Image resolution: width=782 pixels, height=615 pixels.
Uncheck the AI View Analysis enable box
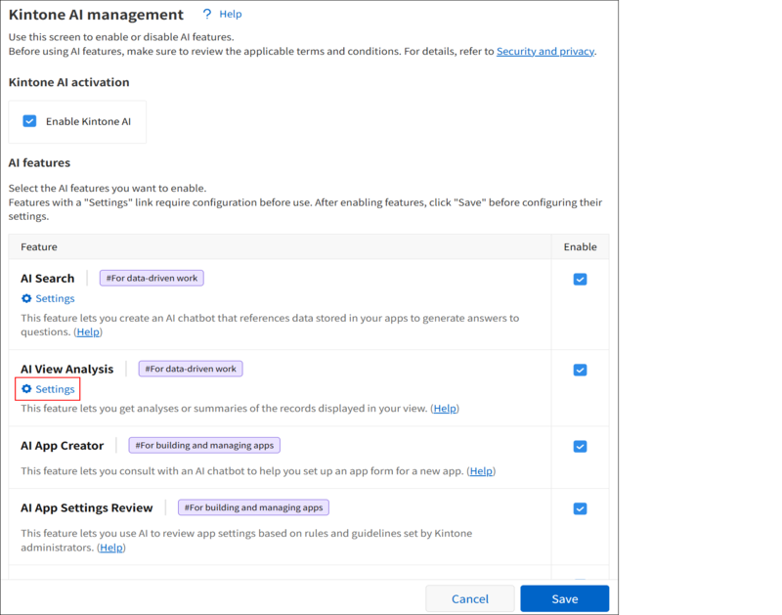[580, 371]
